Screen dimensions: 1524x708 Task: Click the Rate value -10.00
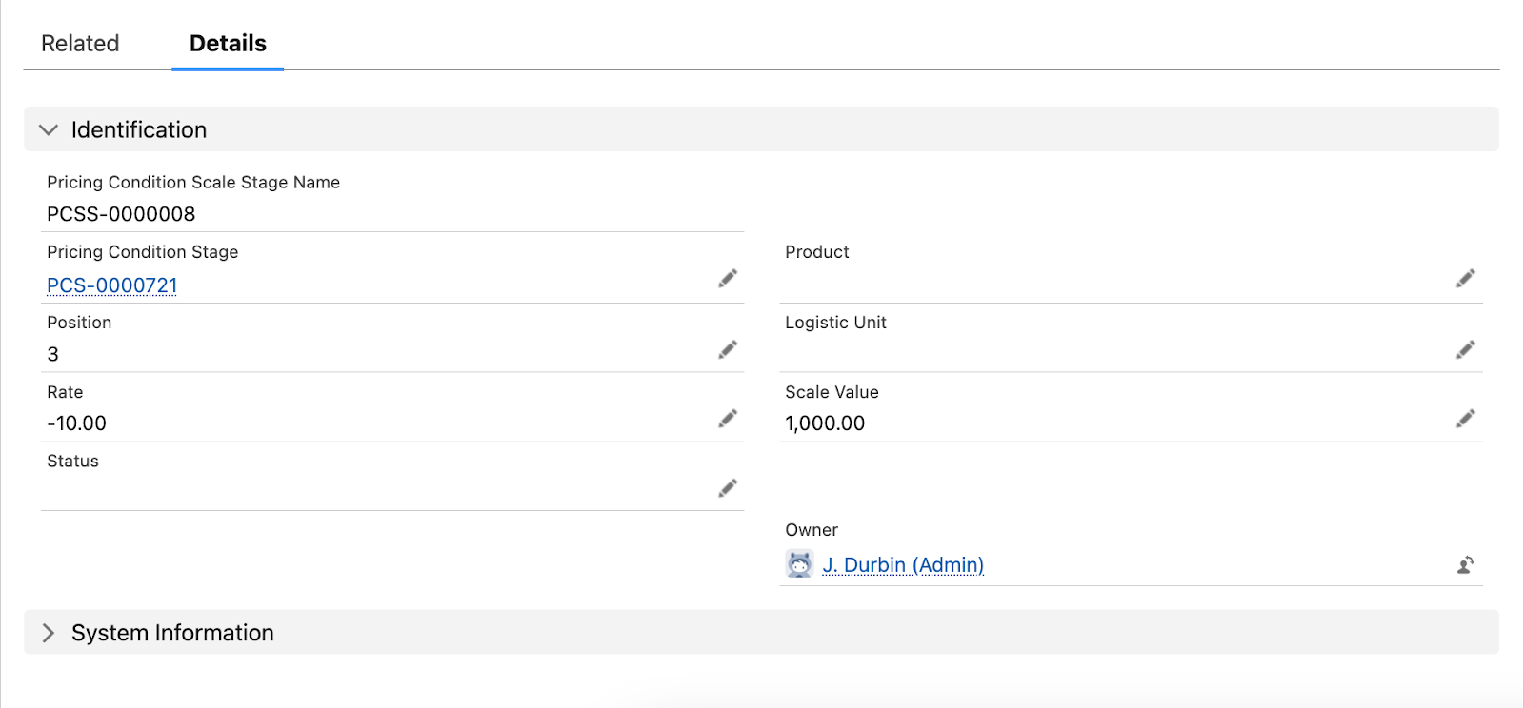tap(76, 423)
